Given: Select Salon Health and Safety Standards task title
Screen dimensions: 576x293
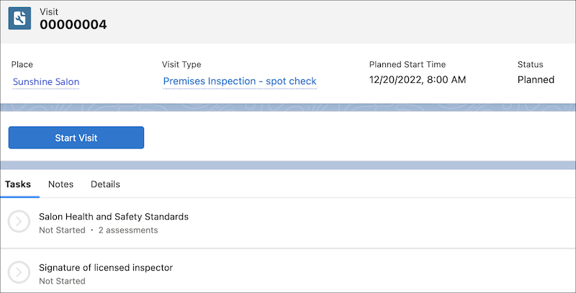Looking at the screenshot, I should tap(114, 217).
